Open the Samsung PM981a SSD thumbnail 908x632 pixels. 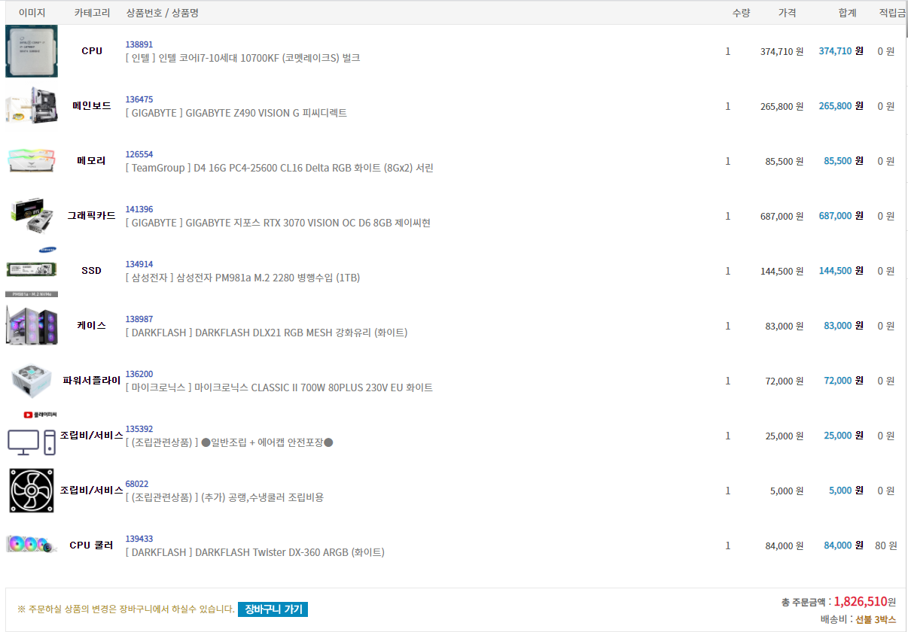(x=32, y=271)
